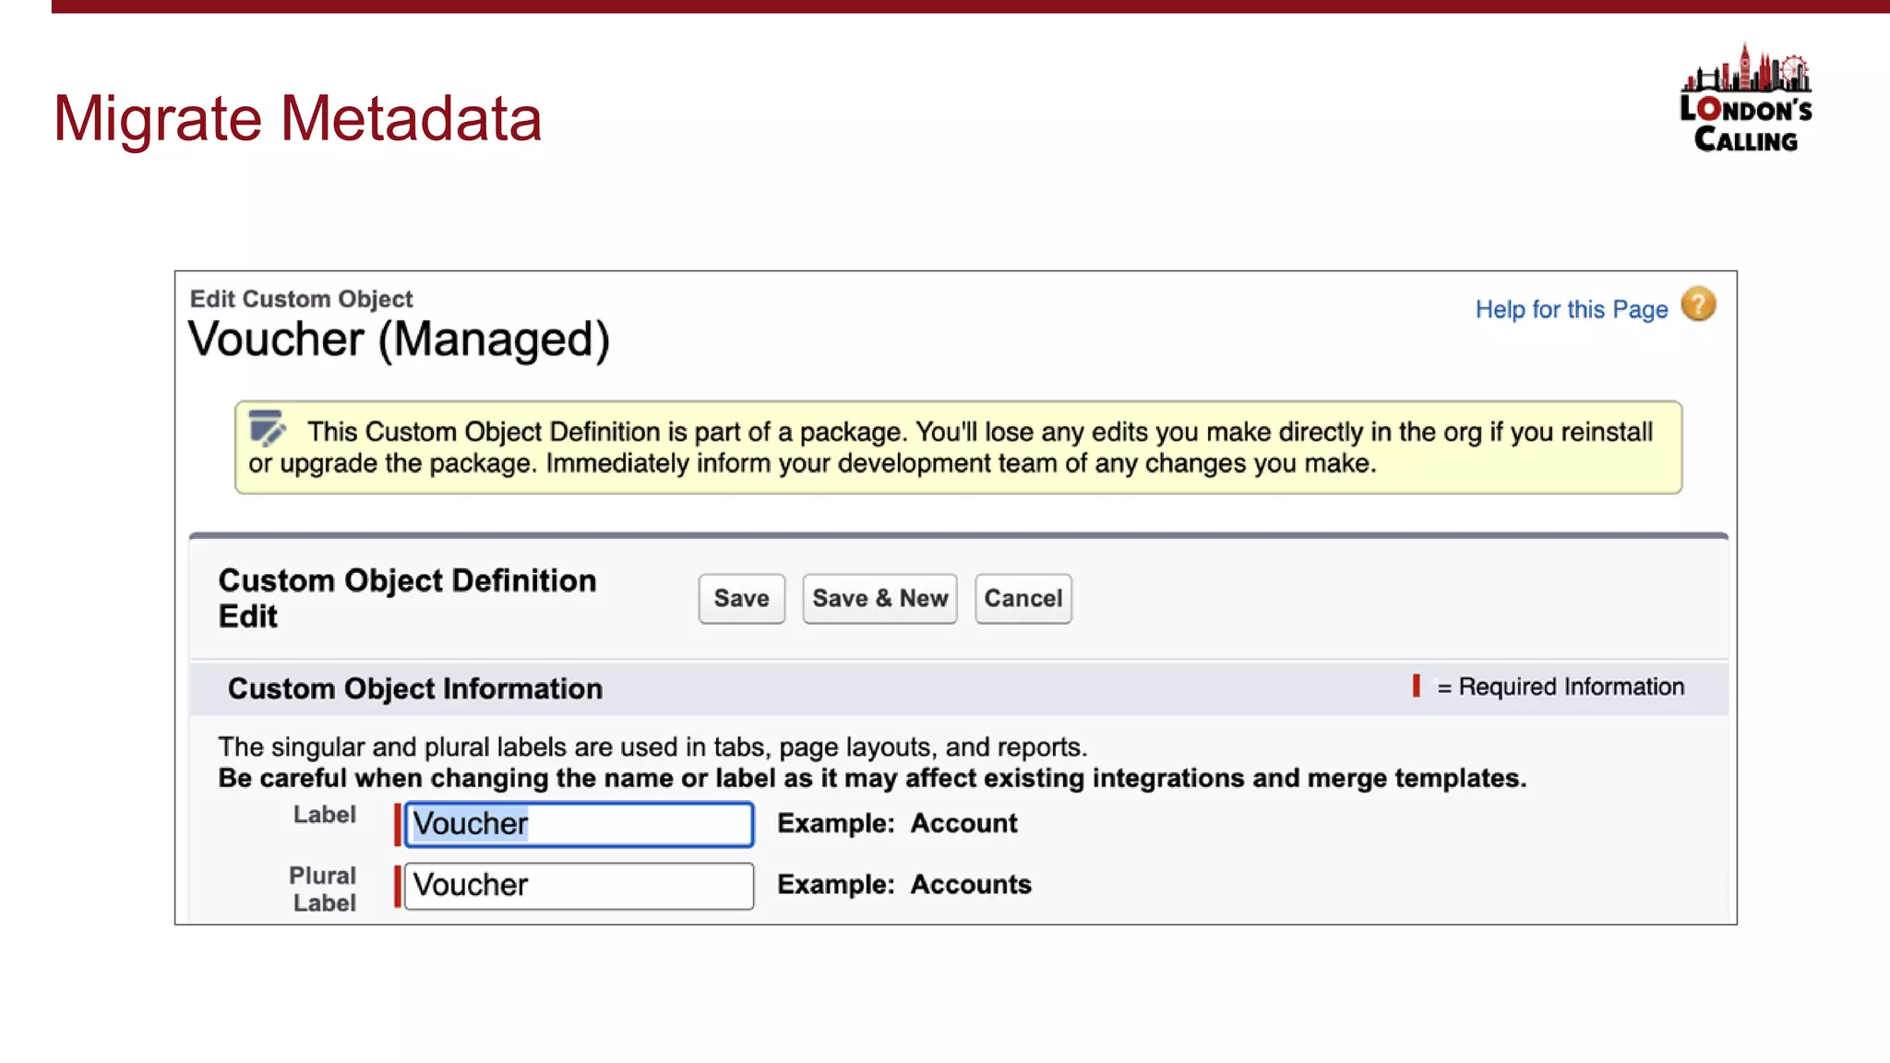Click the package edit pencil icon
Viewport: 1890px width, 1063px height.
coord(267,428)
